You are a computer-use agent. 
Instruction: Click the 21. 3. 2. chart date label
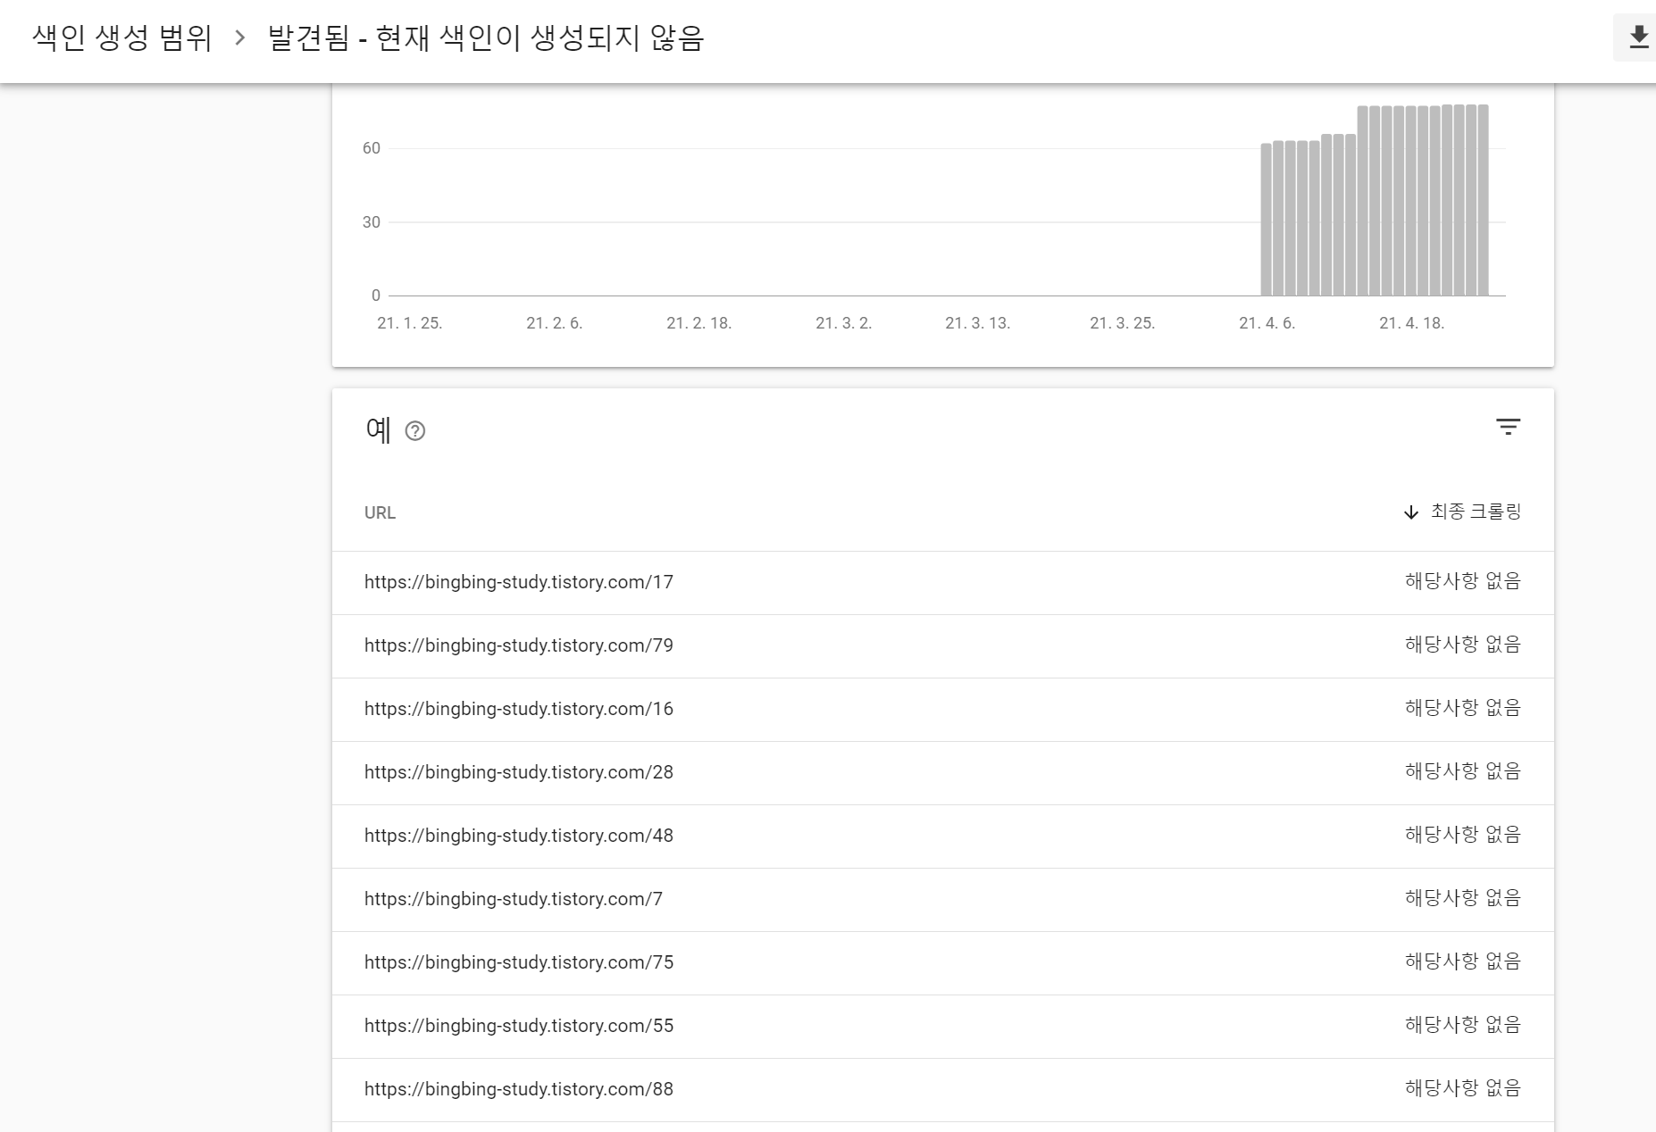(x=844, y=323)
